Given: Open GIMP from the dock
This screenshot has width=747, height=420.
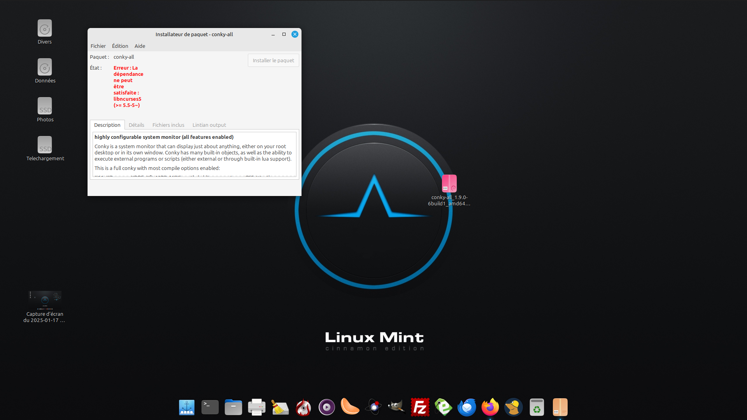Looking at the screenshot, I should coord(396,407).
